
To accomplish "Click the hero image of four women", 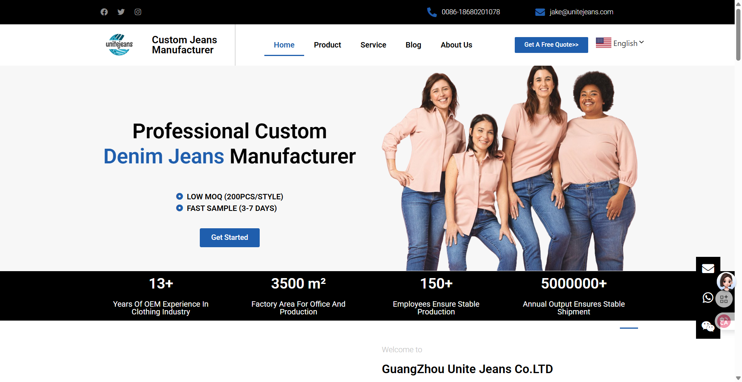I will [x=509, y=168].
